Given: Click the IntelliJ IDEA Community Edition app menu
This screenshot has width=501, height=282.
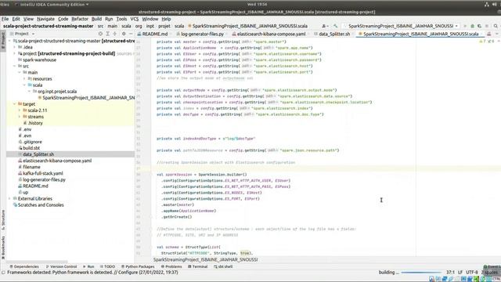Looking at the screenshot, I should (x=52, y=5).
